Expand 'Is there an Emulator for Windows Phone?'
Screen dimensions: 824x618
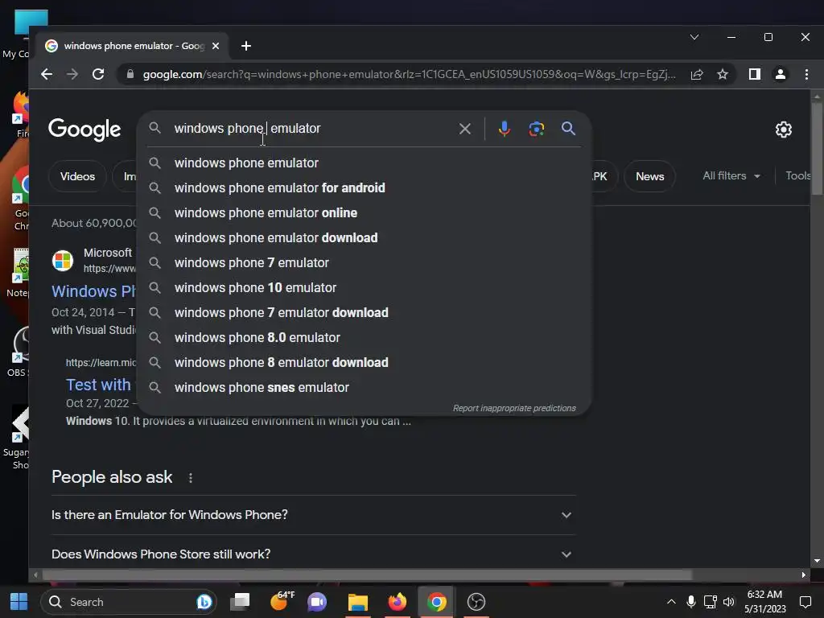tap(314, 515)
